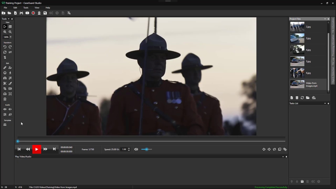This screenshot has height=189, width=336.
Task: Toggle the Tools panel pin
Action: 12,19
